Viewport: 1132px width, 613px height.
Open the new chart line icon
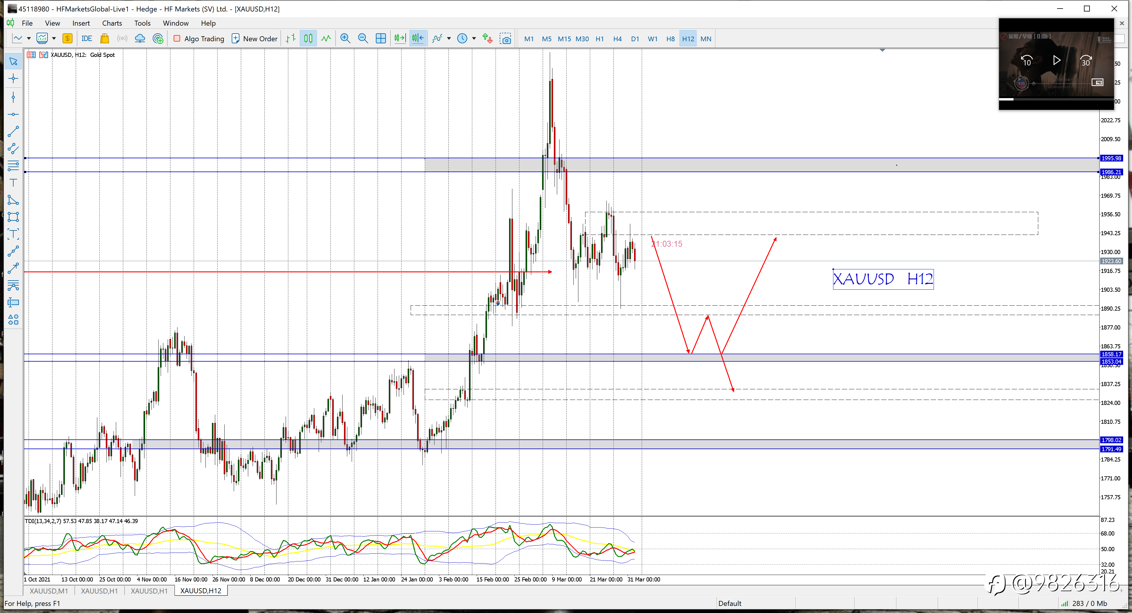[x=18, y=39]
